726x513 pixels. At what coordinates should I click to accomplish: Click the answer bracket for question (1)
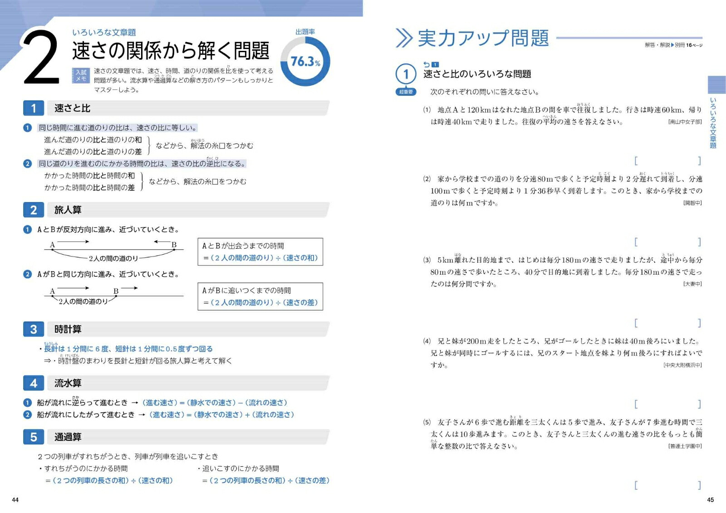tap(667, 161)
